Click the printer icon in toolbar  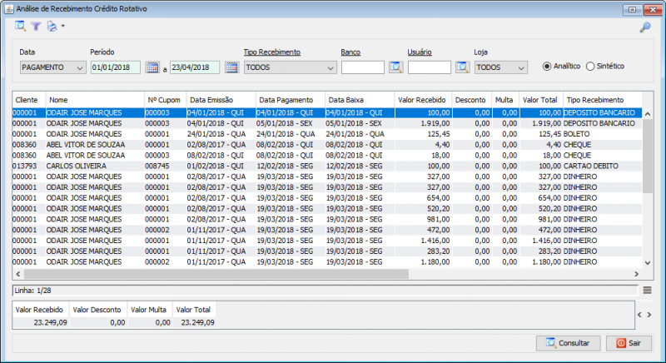(x=52, y=27)
